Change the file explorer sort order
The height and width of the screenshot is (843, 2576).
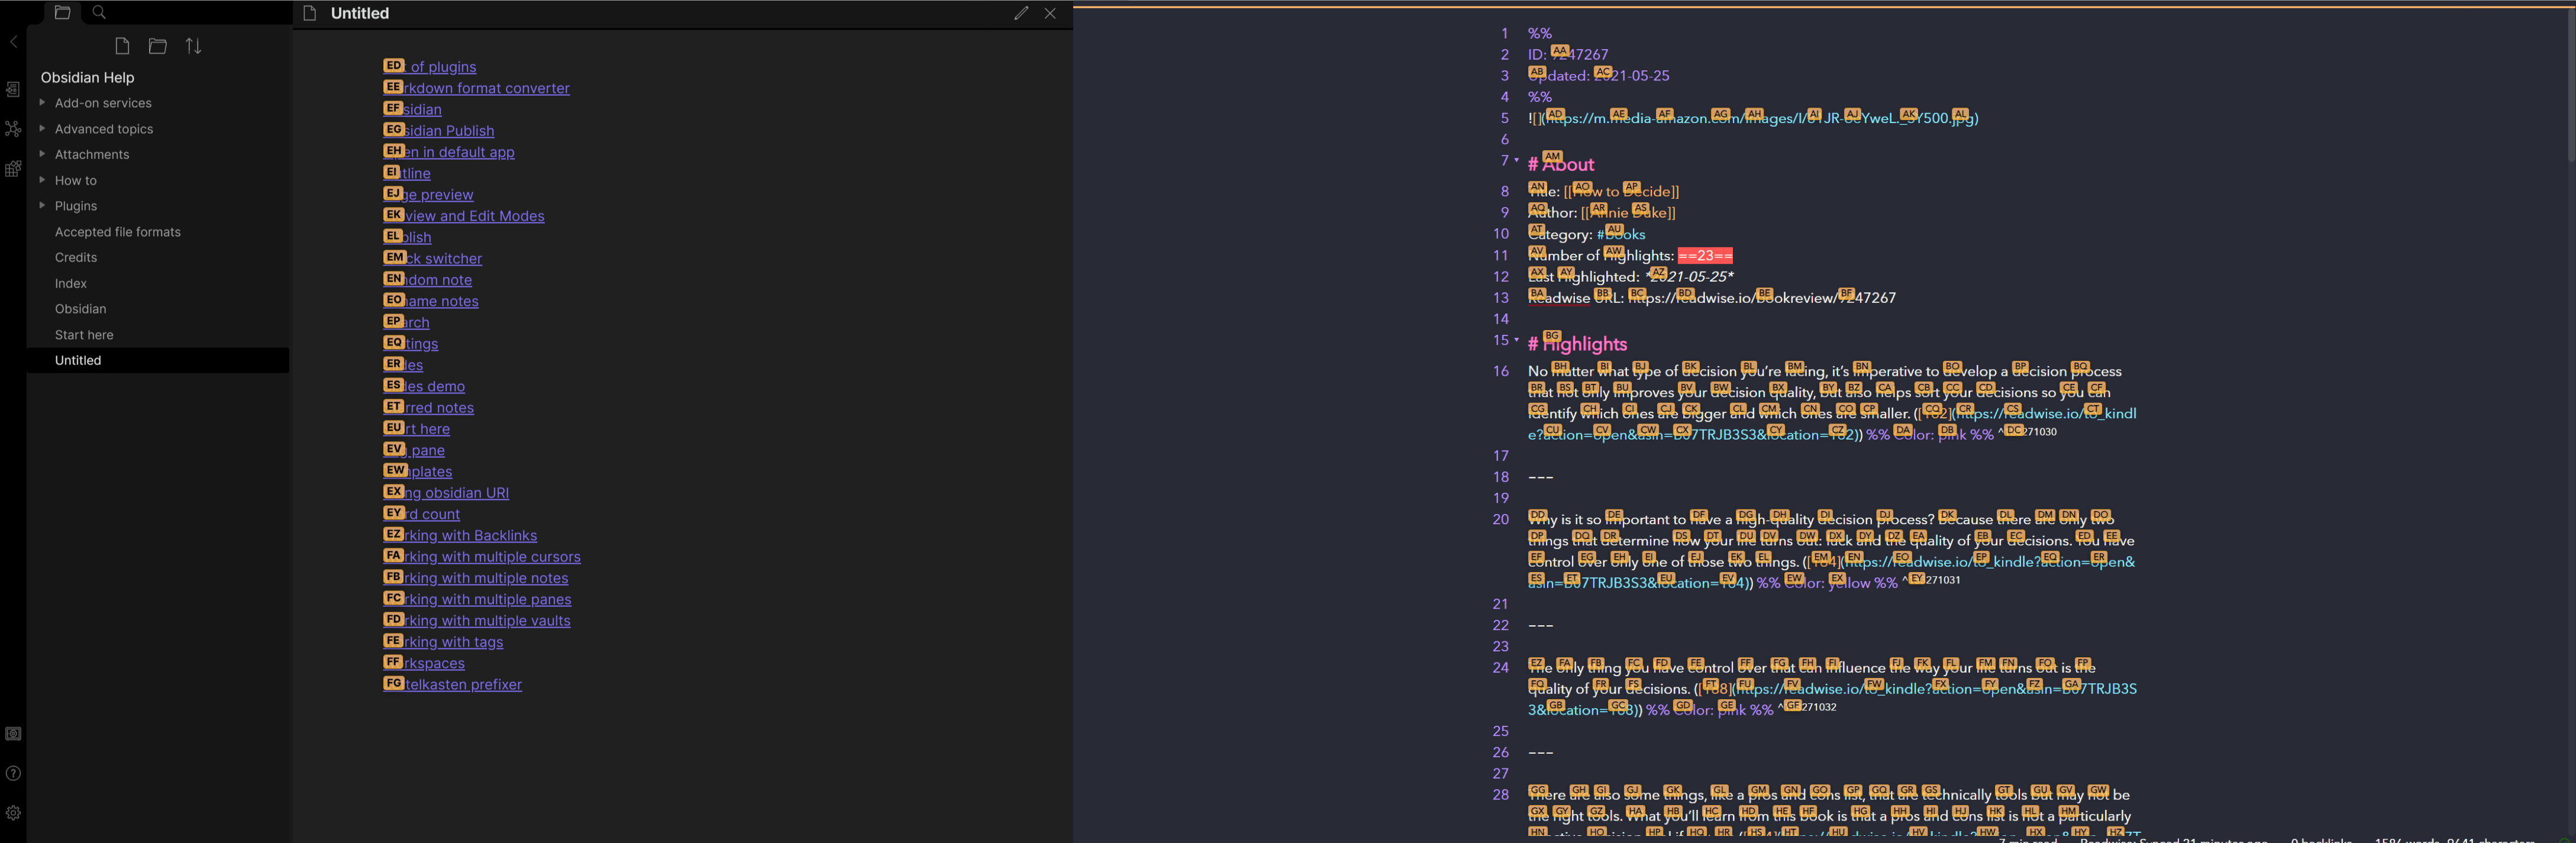pyautogui.click(x=194, y=46)
